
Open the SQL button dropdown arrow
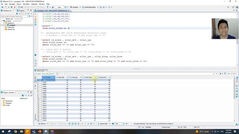(25, 7)
